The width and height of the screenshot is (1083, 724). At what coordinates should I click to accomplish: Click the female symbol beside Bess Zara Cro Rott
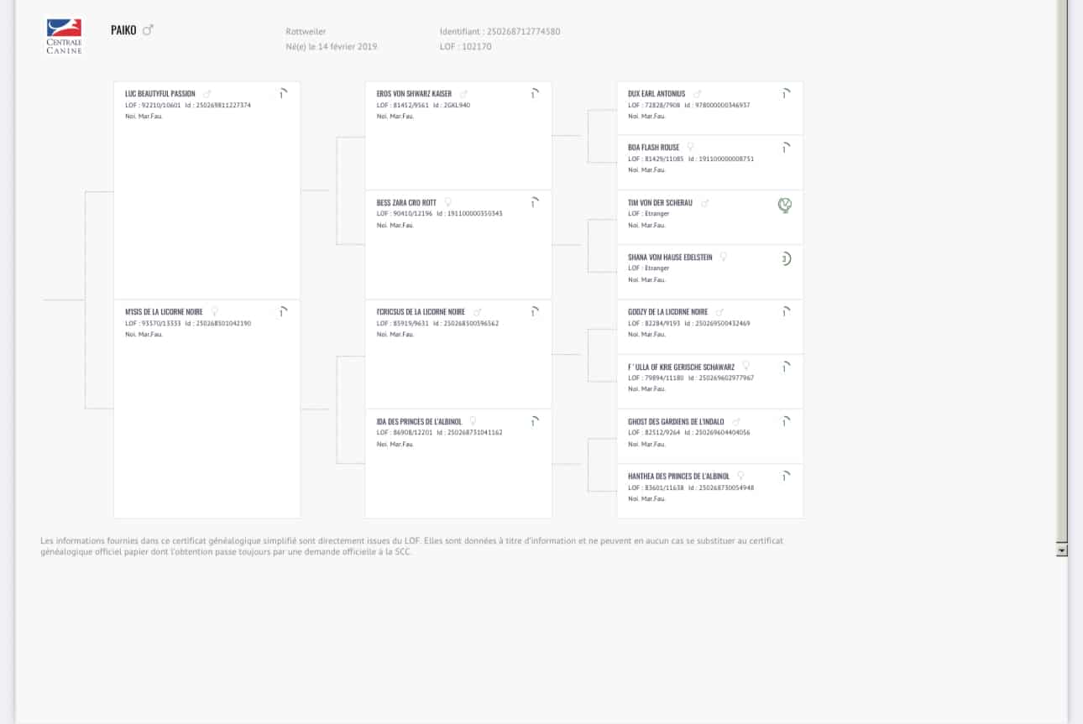tap(447, 202)
